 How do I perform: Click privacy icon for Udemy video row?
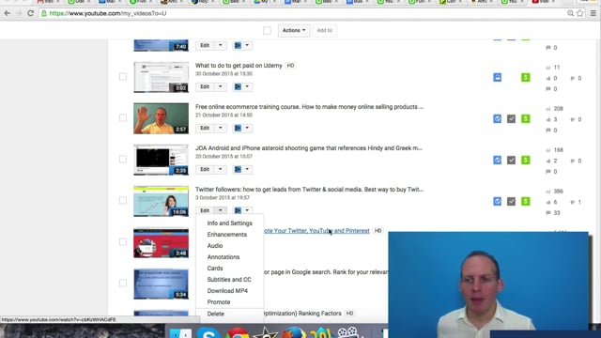pyautogui.click(x=497, y=77)
